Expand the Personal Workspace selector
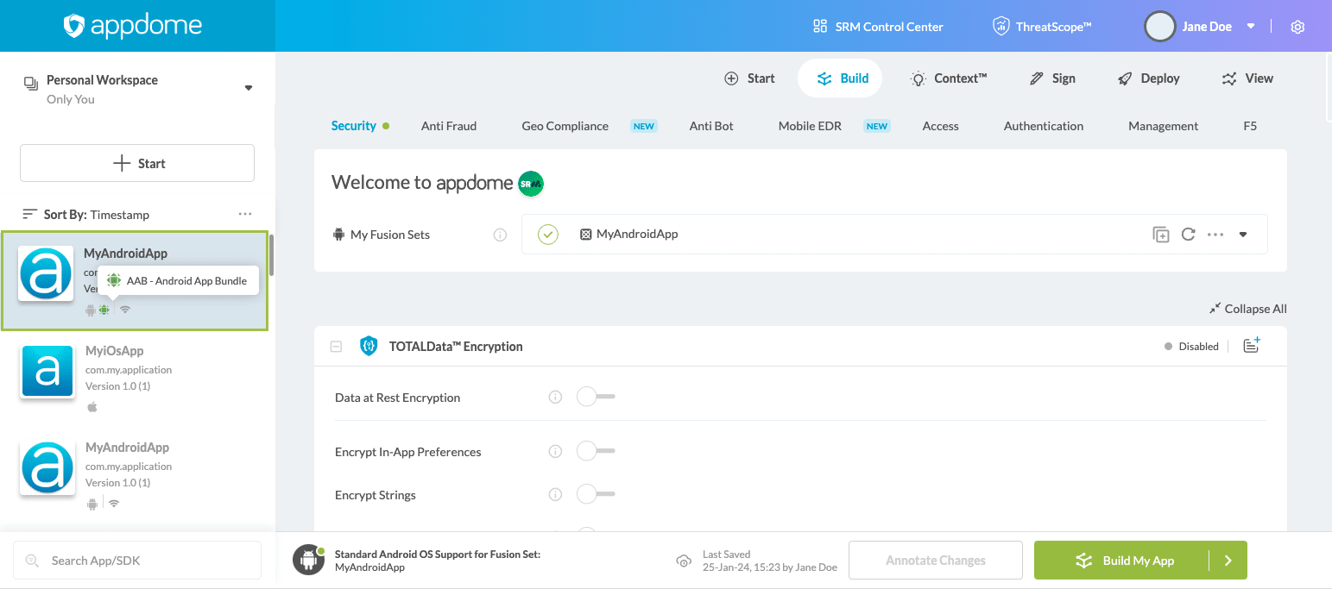 point(248,87)
